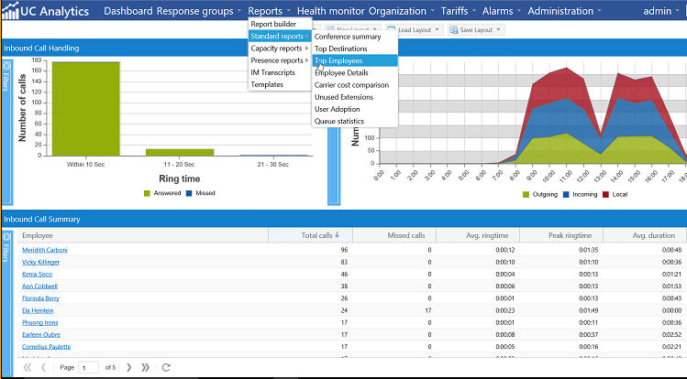Open the Tariffs dropdown menu
687x379 pixels.
[459, 11]
